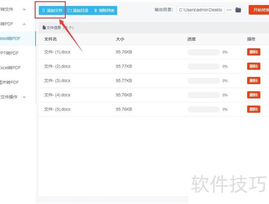269x204 pixels.
Task: Delete 文件- (5).docx from the list
Action: pos(253,109)
